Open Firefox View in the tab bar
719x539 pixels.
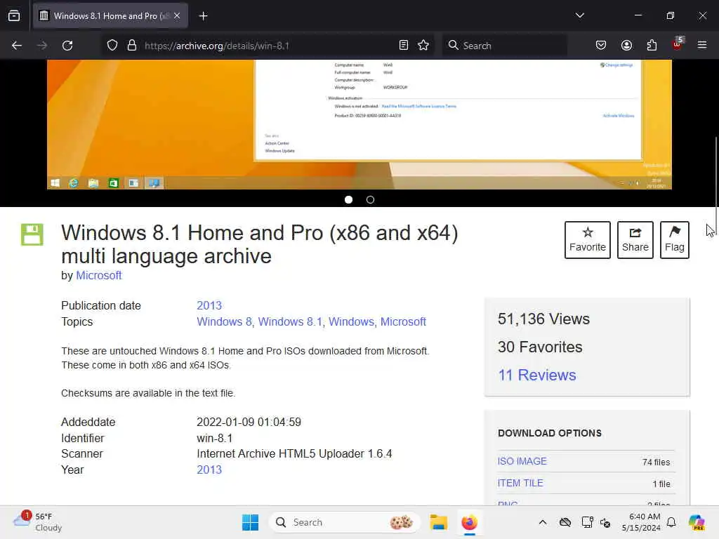(14, 16)
